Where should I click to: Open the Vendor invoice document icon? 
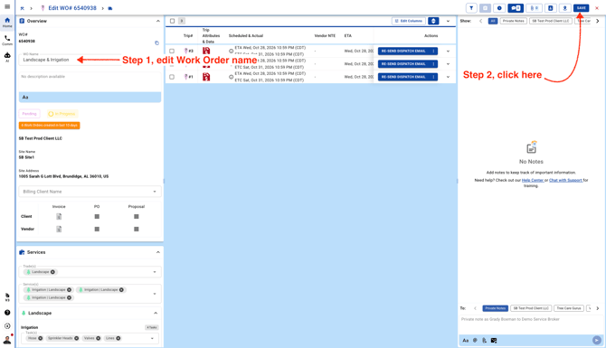coord(59,229)
